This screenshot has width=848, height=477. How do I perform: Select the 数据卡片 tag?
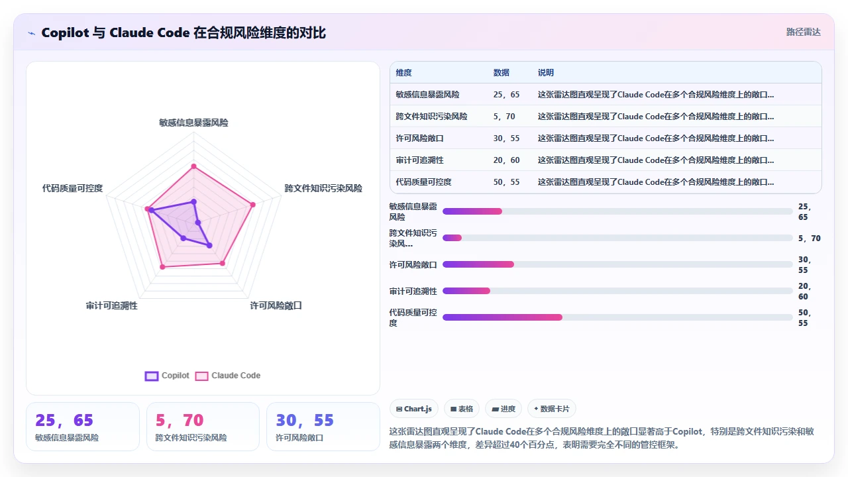point(552,409)
